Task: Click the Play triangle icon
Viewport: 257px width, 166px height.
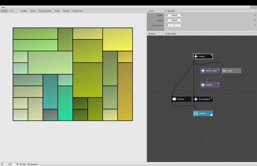Action: (21, 164)
